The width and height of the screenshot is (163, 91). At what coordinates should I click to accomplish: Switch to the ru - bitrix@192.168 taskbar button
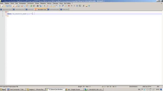(x=94, y=89)
